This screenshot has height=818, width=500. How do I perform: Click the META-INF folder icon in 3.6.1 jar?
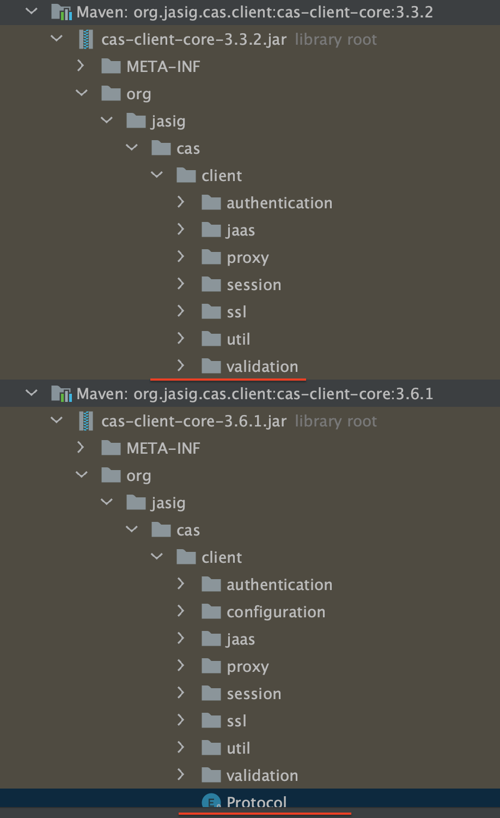(111, 448)
